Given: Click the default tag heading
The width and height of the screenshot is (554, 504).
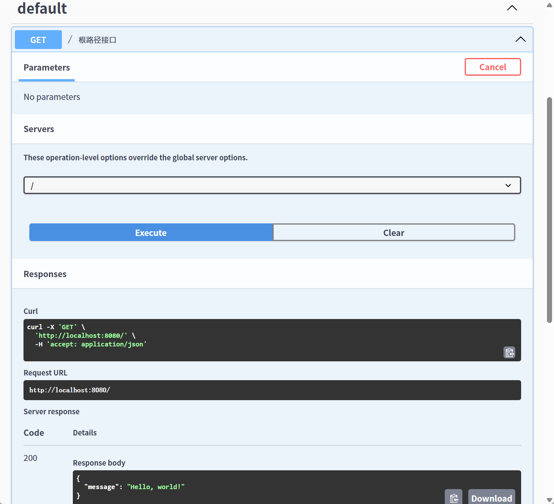Looking at the screenshot, I should coord(42,9).
